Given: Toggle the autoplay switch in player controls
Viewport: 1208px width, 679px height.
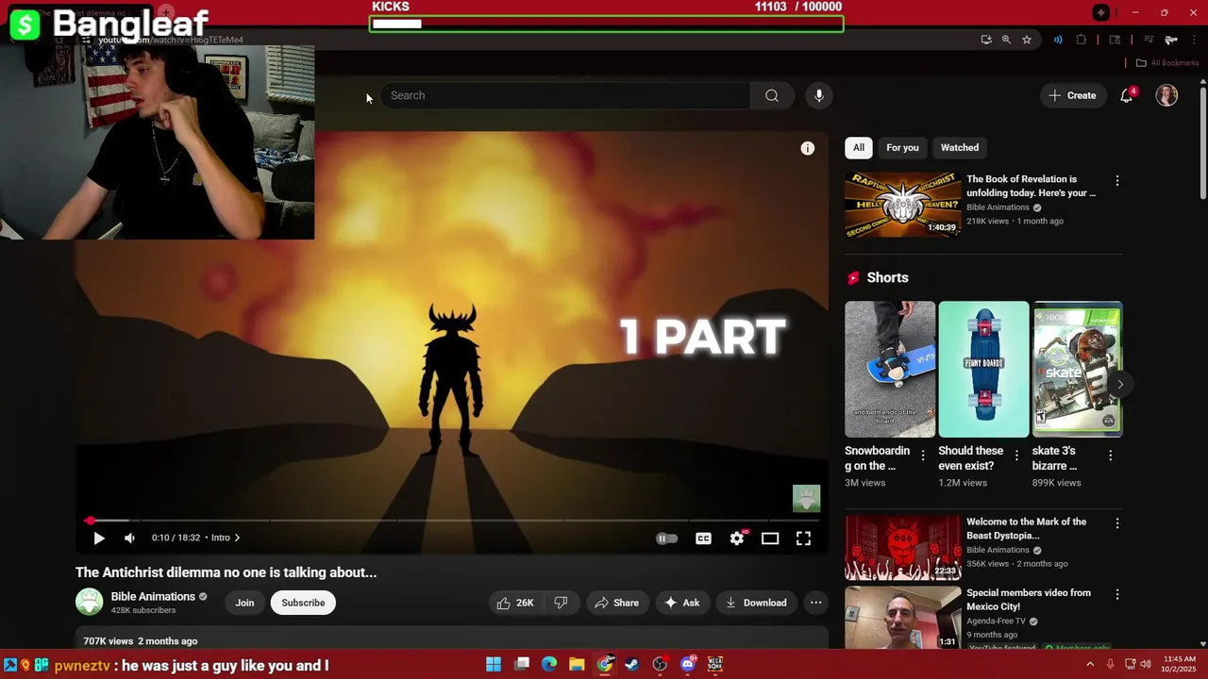Looking at the screenshot, I should click(x=666, y=538).
